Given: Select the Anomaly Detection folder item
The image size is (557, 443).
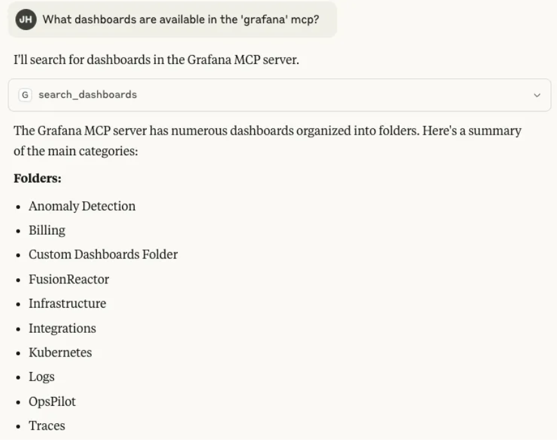Looking at the screenshot, I should [82, 206].
